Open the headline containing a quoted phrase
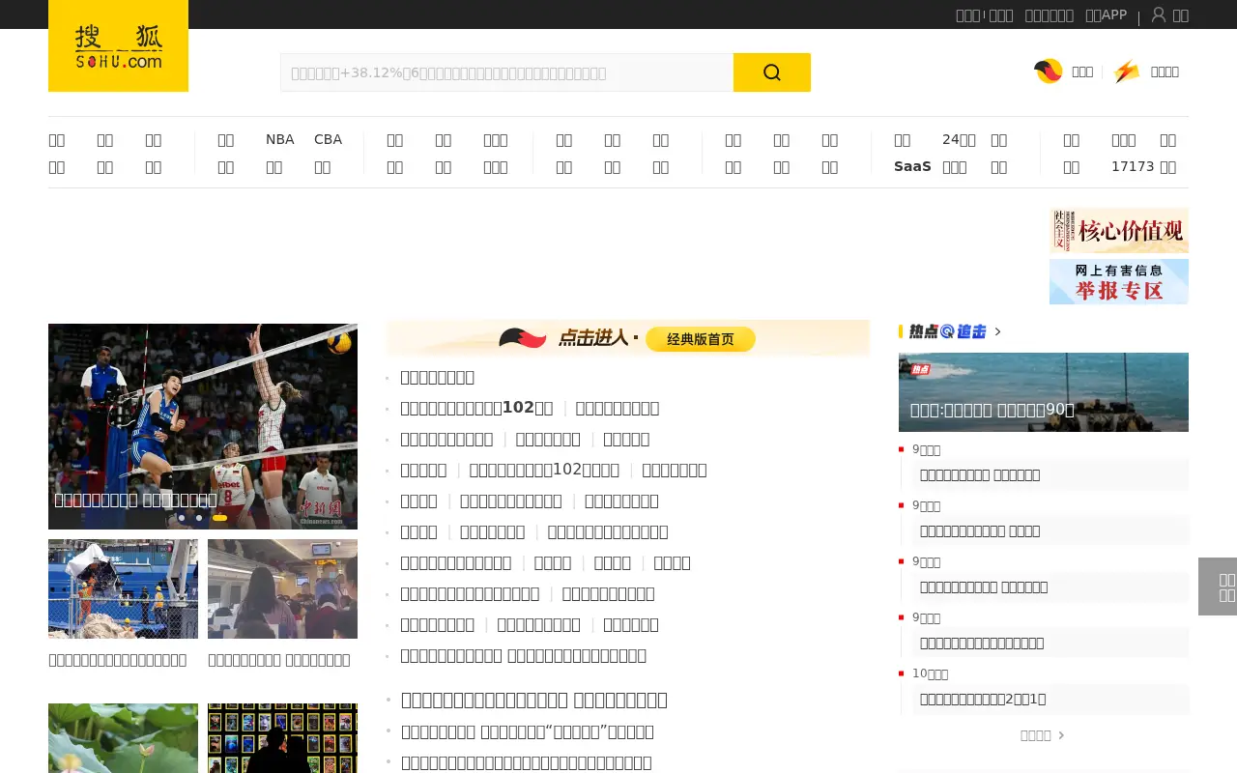 click(x=528, y=731)
